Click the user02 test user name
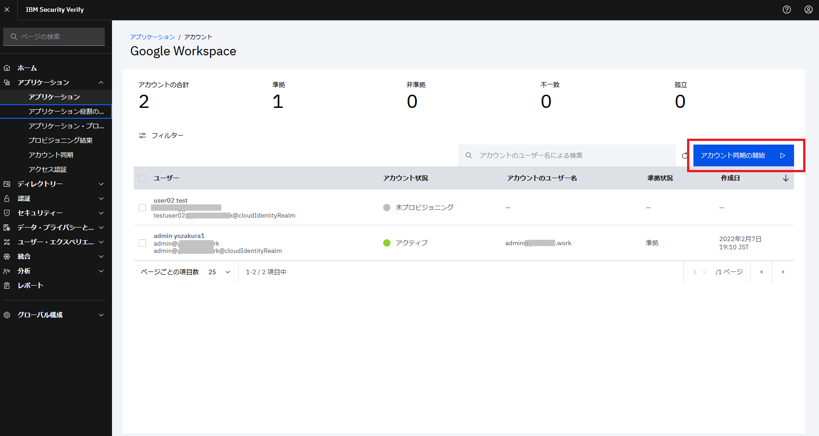 [171, 200]
